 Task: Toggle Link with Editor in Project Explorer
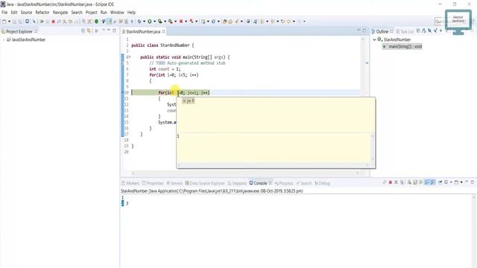tap(89, 31)
